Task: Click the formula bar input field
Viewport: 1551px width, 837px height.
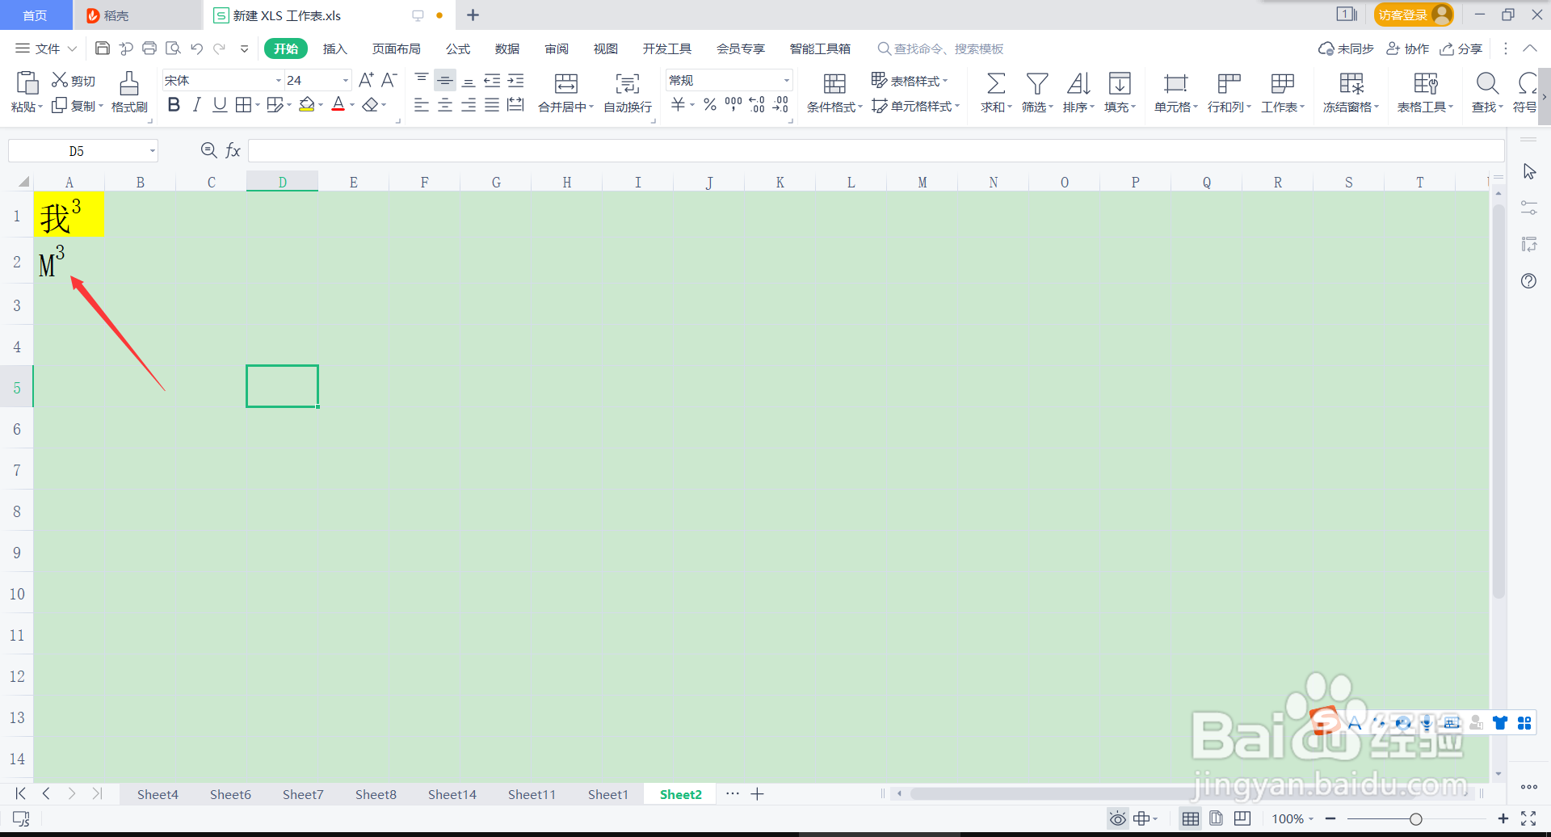Action: (x=876, y=150)
